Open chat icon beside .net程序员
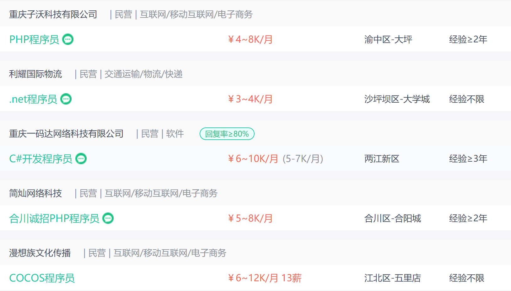This screenshot has height=291, width=511. pos(66,99)
